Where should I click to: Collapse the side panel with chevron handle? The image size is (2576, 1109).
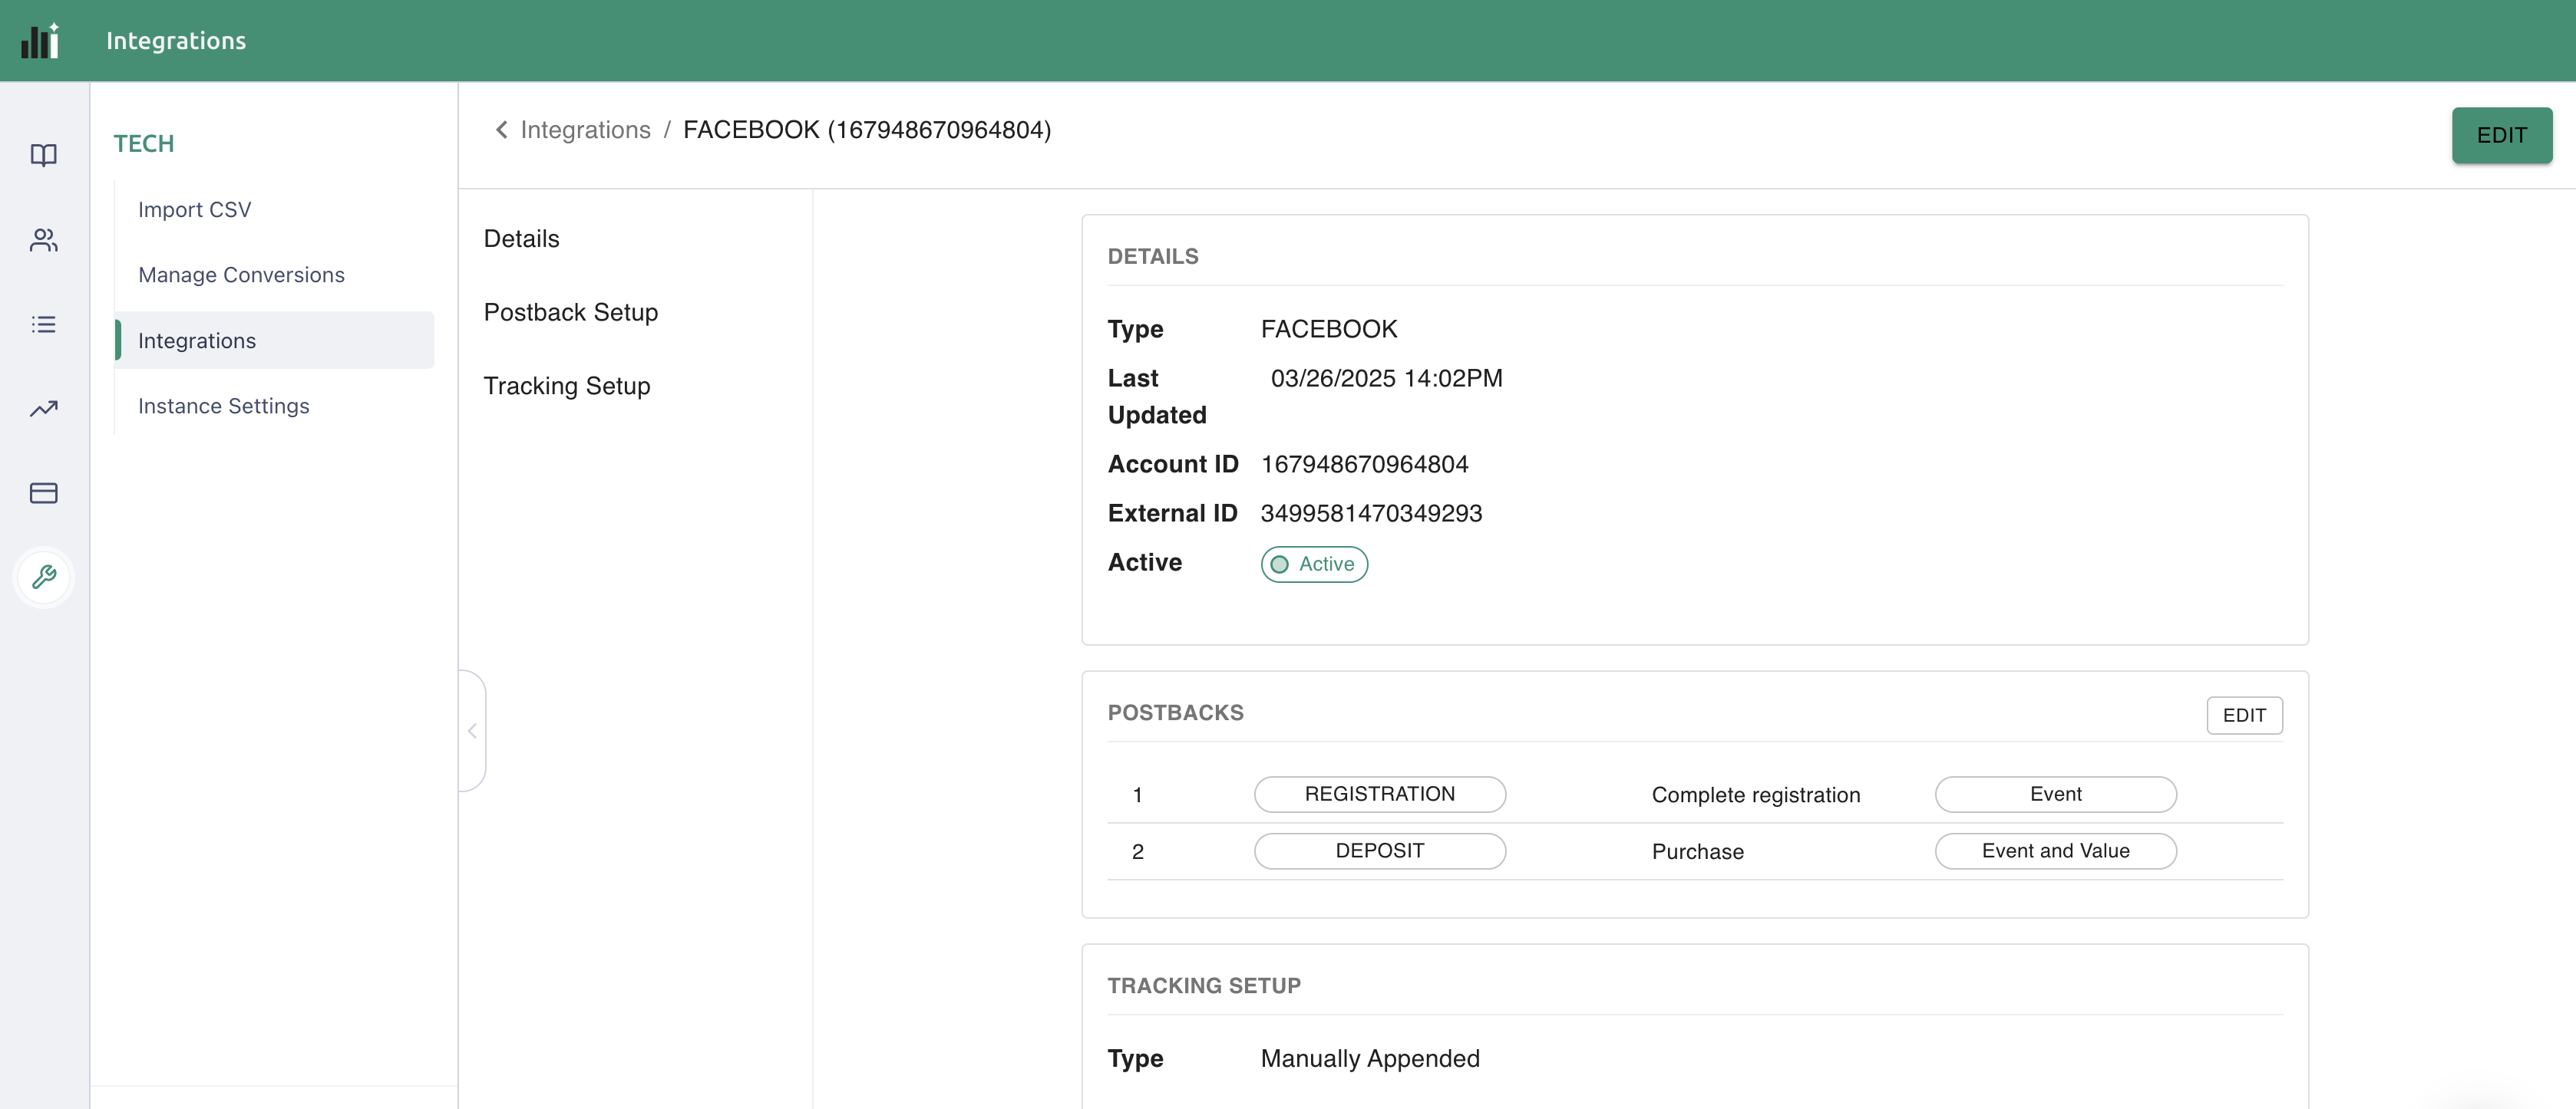pyautogui.click(x=472, y=732)
